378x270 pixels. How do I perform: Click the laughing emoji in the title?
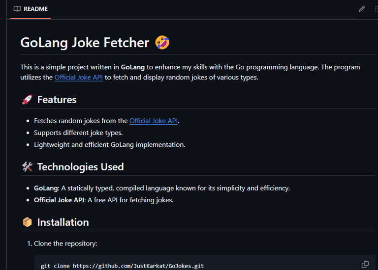[x=162, y=43]
